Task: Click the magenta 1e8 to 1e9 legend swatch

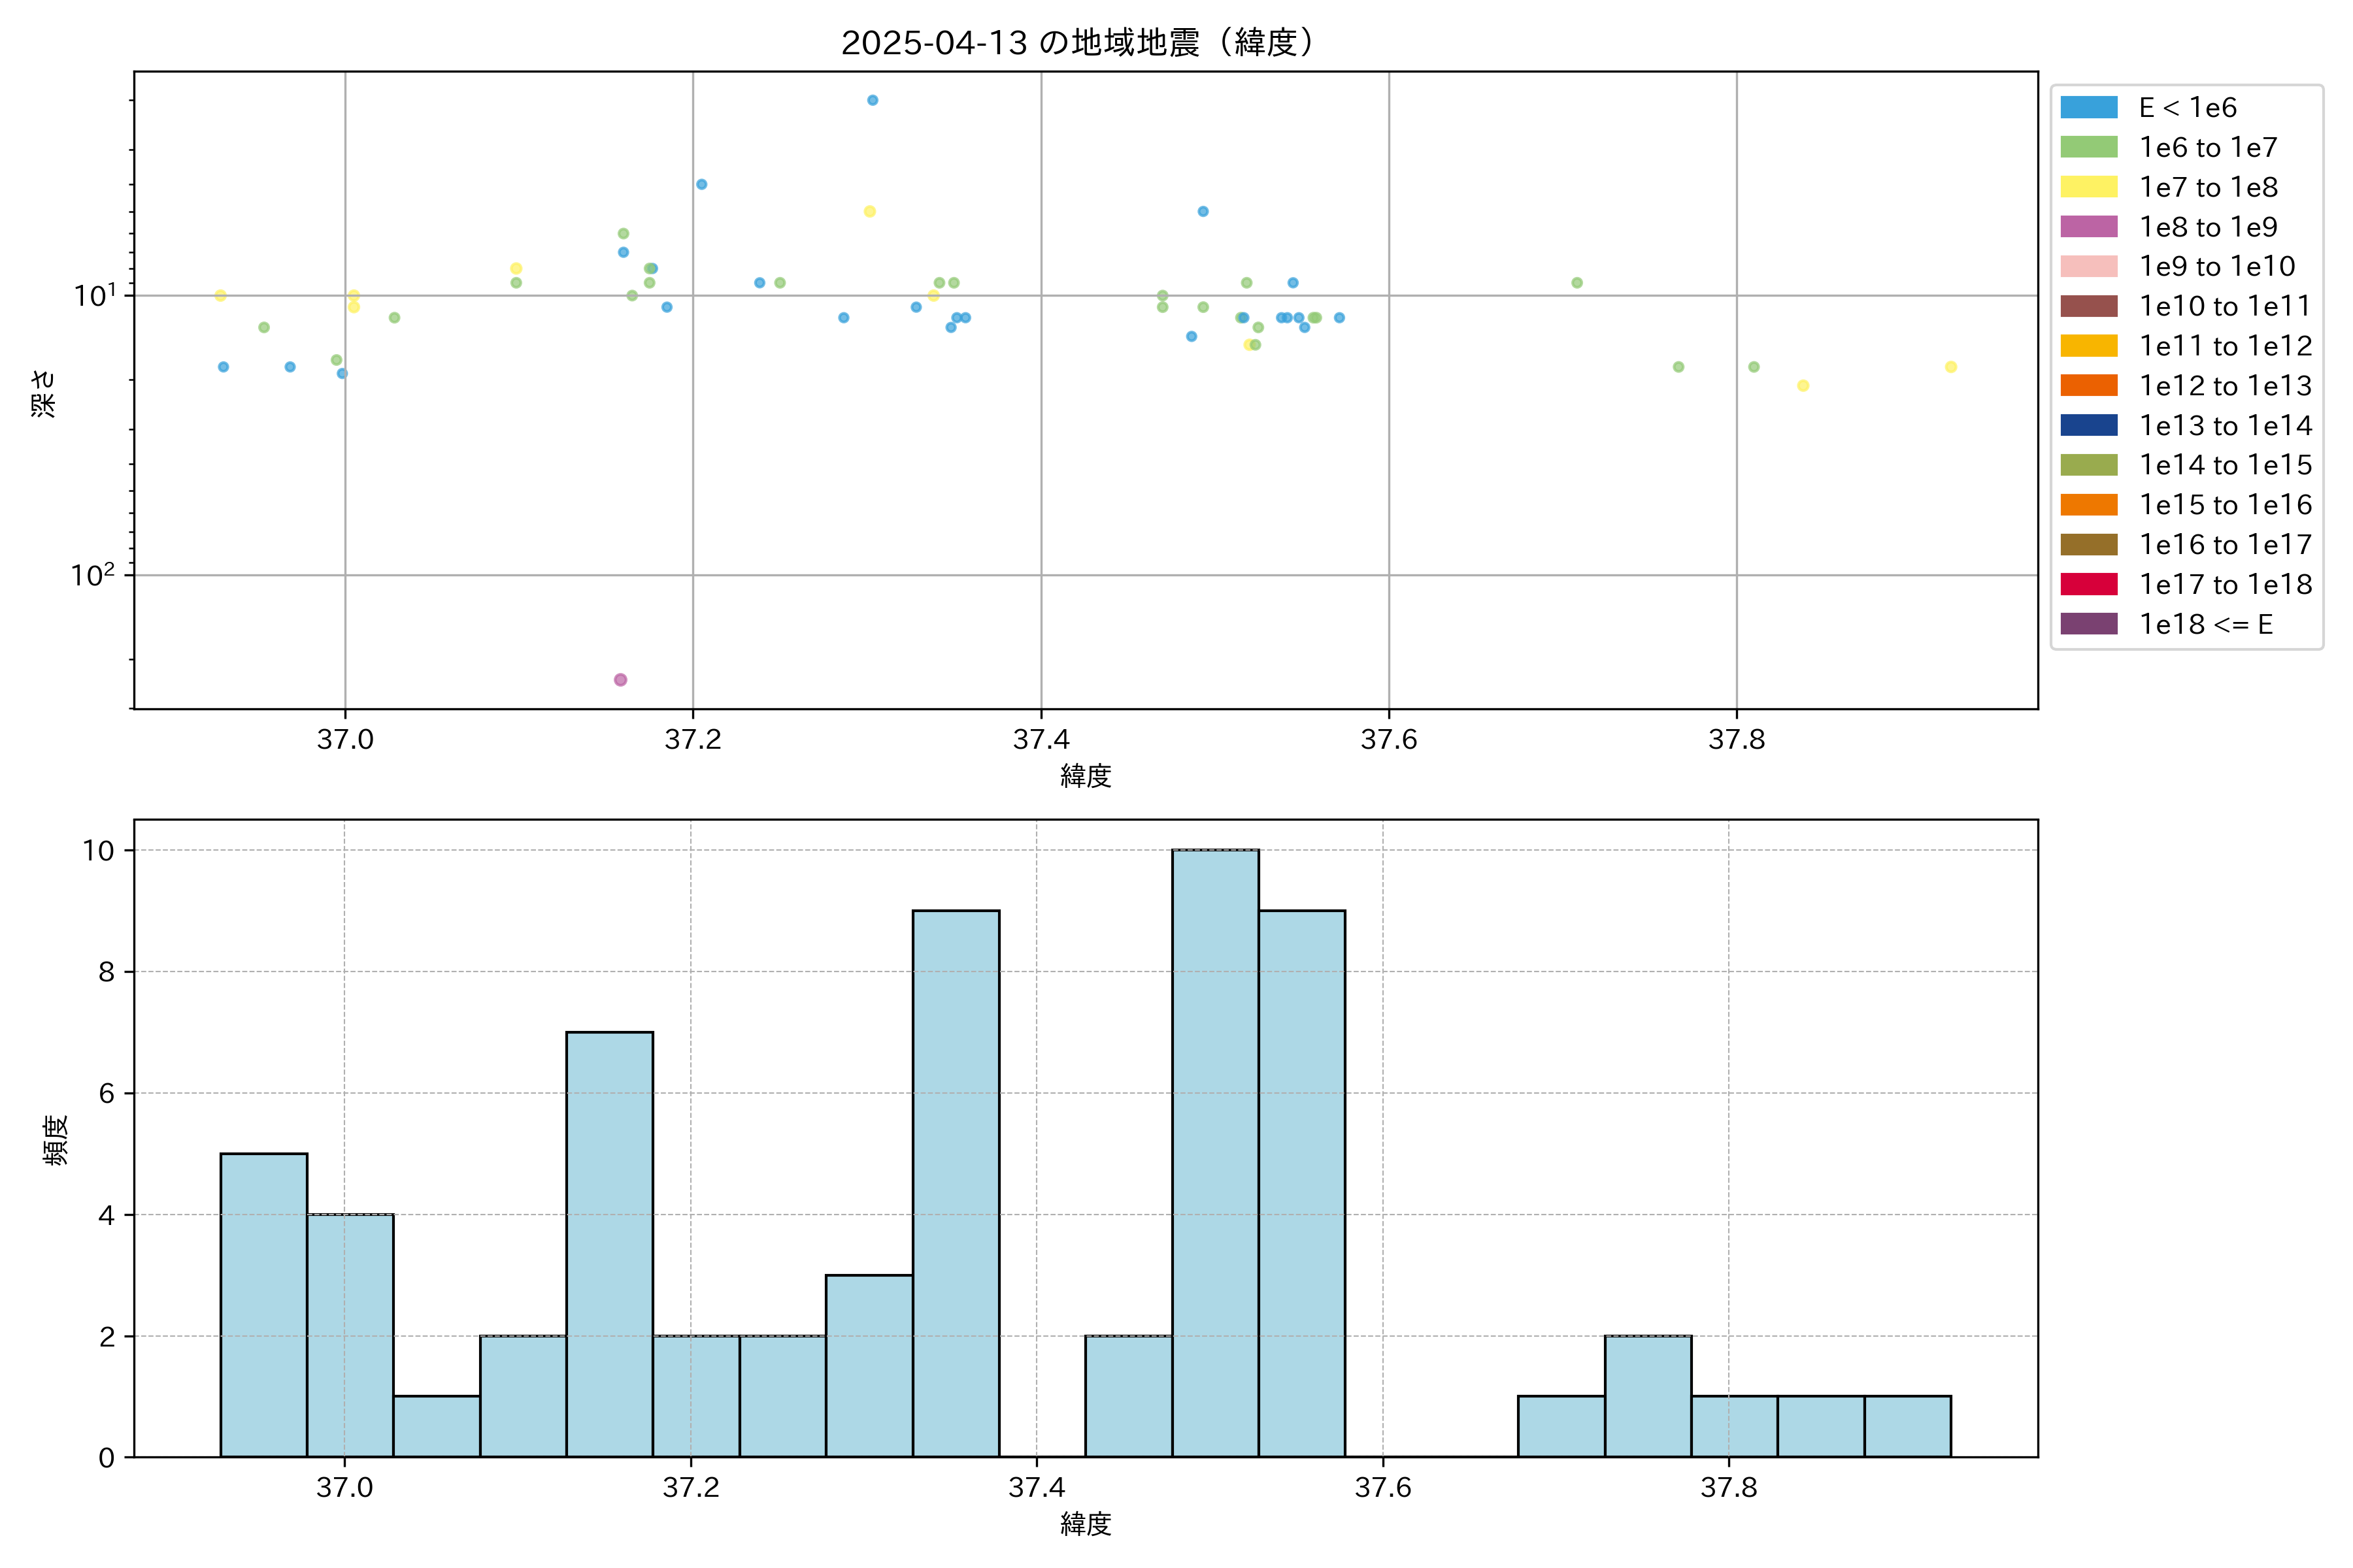Action: pyautogui.click(x=2089, y=227)
